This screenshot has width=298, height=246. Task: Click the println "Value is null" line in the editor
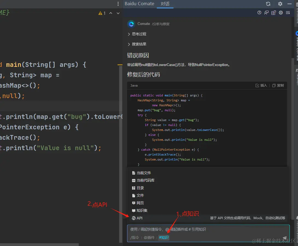(50, 148)
